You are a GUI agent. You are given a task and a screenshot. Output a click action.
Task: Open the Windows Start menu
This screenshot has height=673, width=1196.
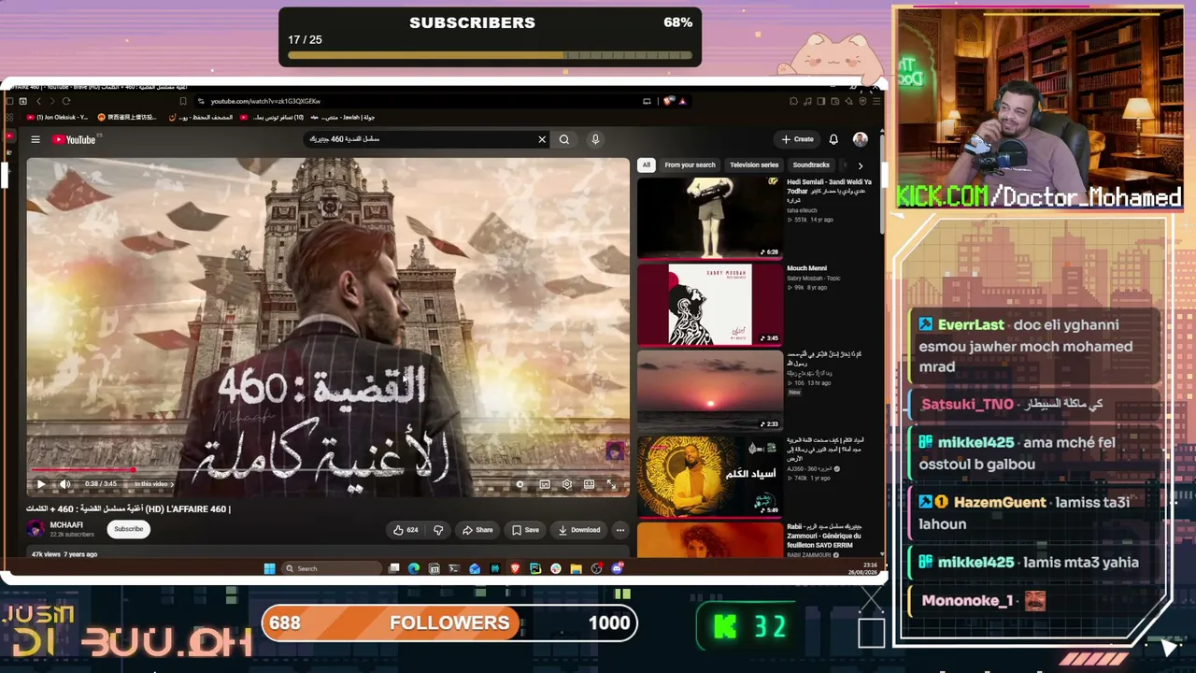[x=269, y=568]
